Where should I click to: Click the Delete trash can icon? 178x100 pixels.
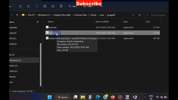click(x=61, y=6)
